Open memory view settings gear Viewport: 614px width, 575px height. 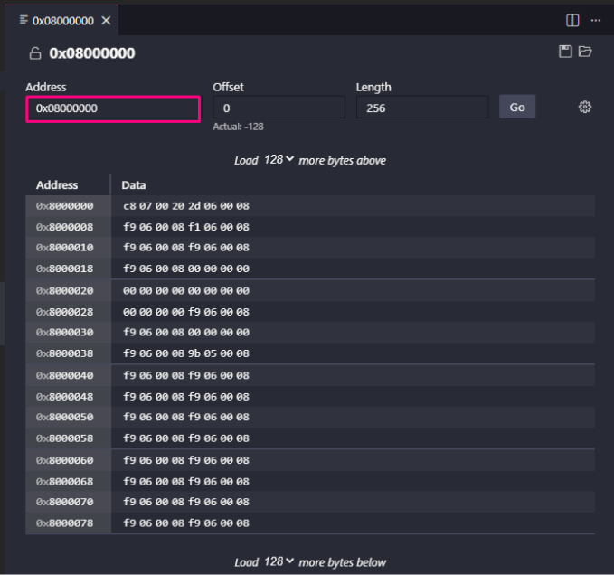click(585, 107)
